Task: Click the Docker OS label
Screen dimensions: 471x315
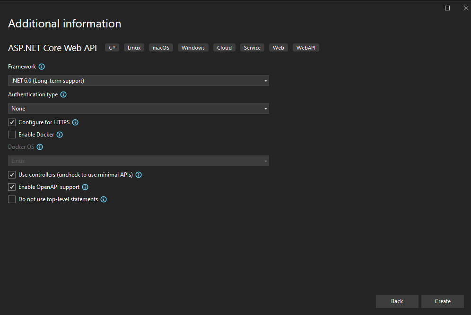Action: 21,147
